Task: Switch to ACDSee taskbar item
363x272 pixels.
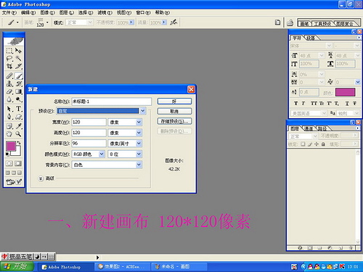Action: pos(122,267)
